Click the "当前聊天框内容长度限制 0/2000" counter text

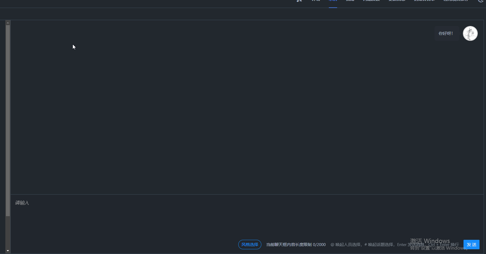(296, 245)
